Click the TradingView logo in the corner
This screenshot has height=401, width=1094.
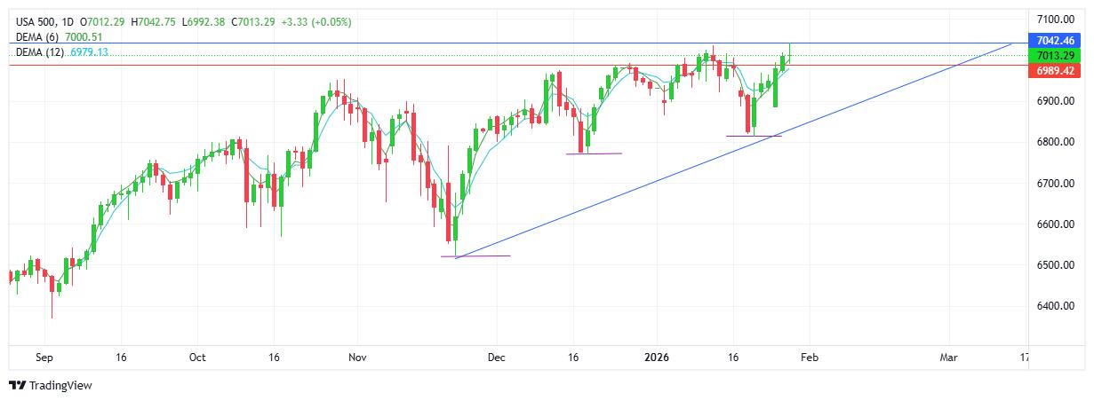[x=51, y=386]
